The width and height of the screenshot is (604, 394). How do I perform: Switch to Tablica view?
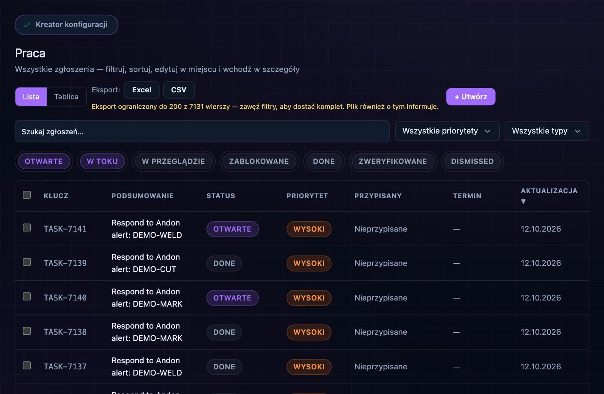[x=66, y=97]
